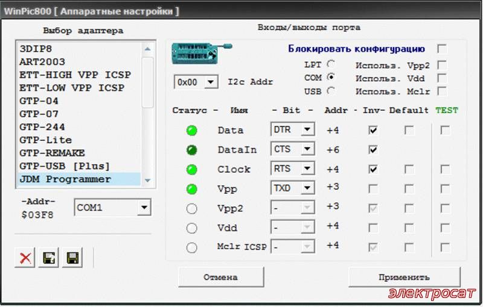The image size is (483, 307).
Task: Check the TEST checkbox for Data
Action: (445, 130)
